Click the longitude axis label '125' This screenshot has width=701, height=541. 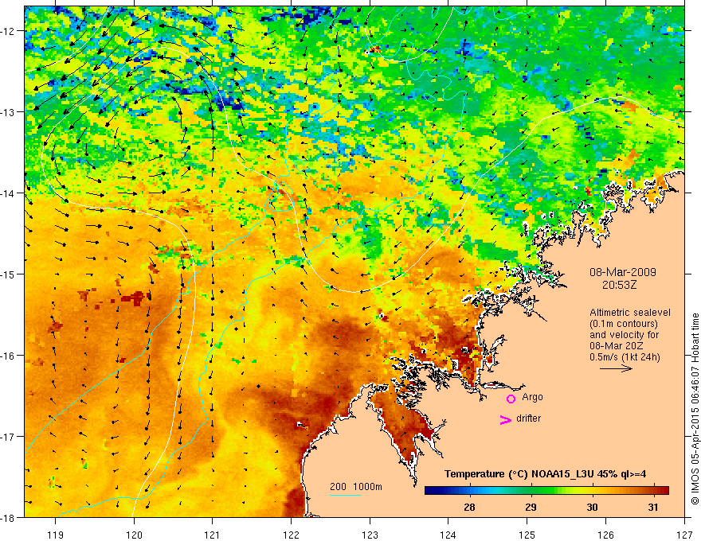coord(527,535)
